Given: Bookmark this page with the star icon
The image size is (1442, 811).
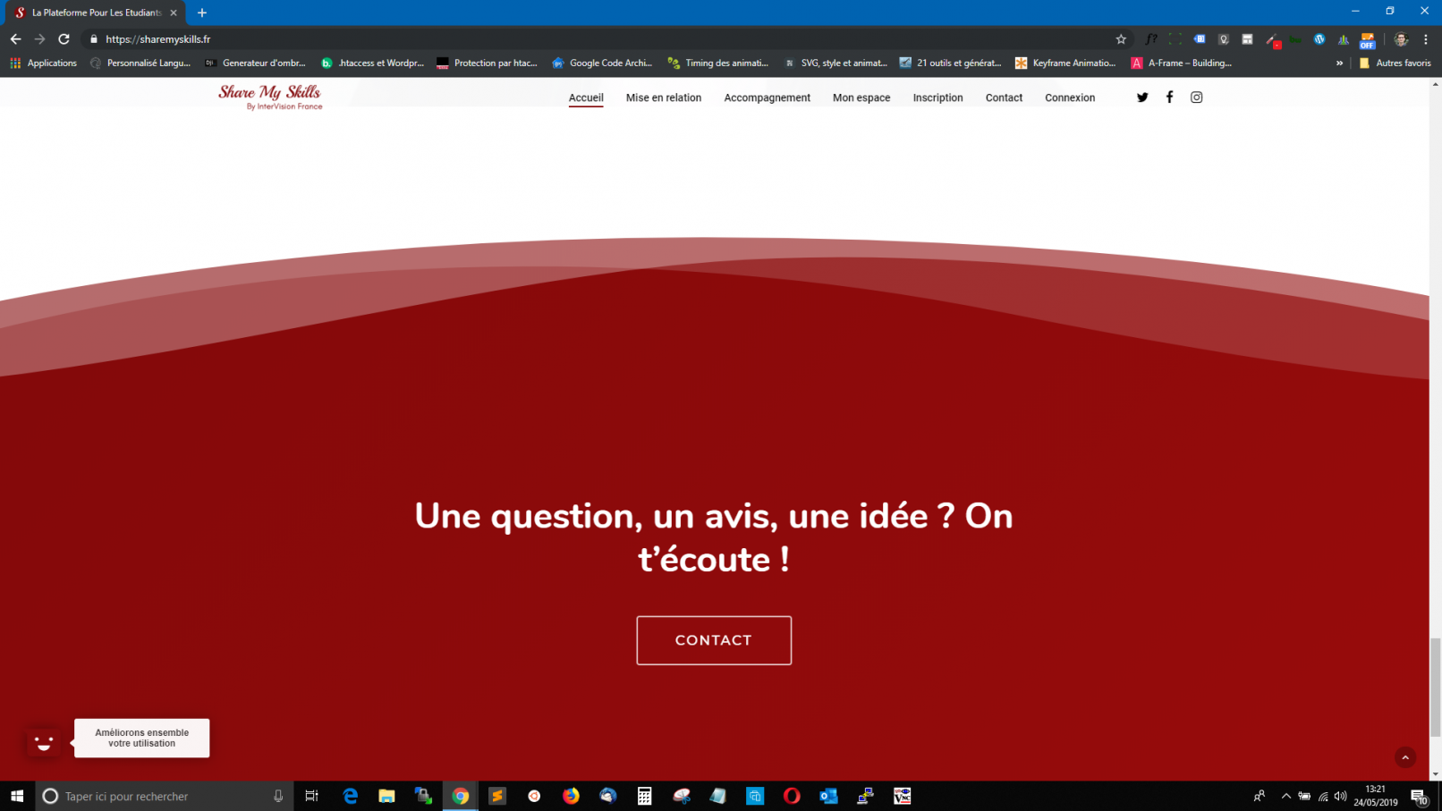Looking at the screenshot, I should (1121, 39).
